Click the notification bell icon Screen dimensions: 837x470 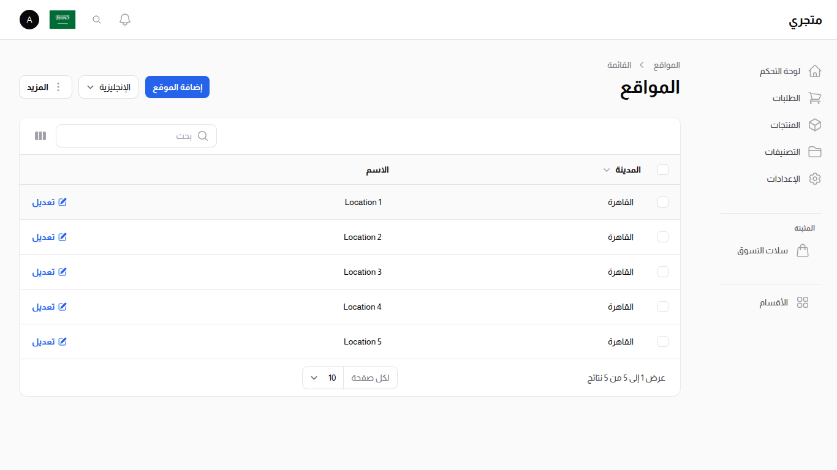124,19
